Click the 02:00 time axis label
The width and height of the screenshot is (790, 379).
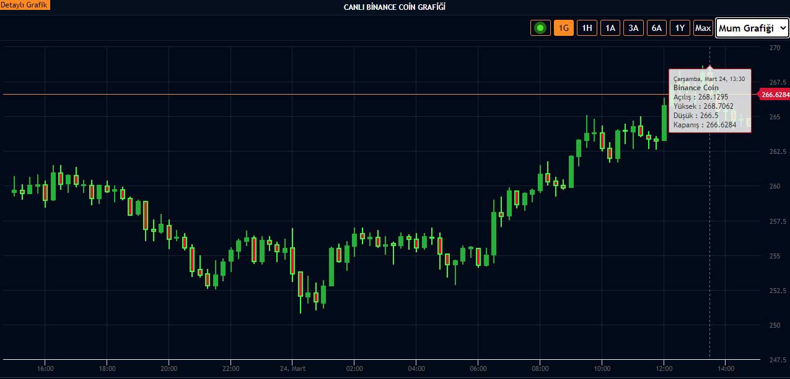pyautogui.click(x=354, y=368)
